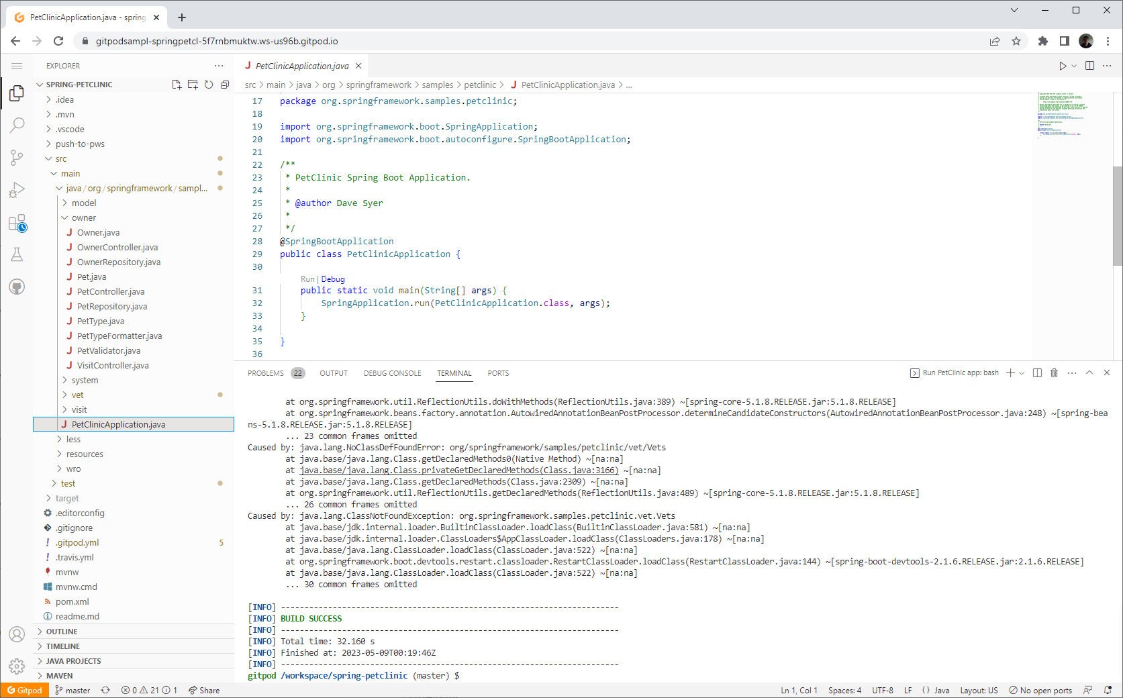
Task: Open the GitHub view in activity bar
Action: pos(17,287)
